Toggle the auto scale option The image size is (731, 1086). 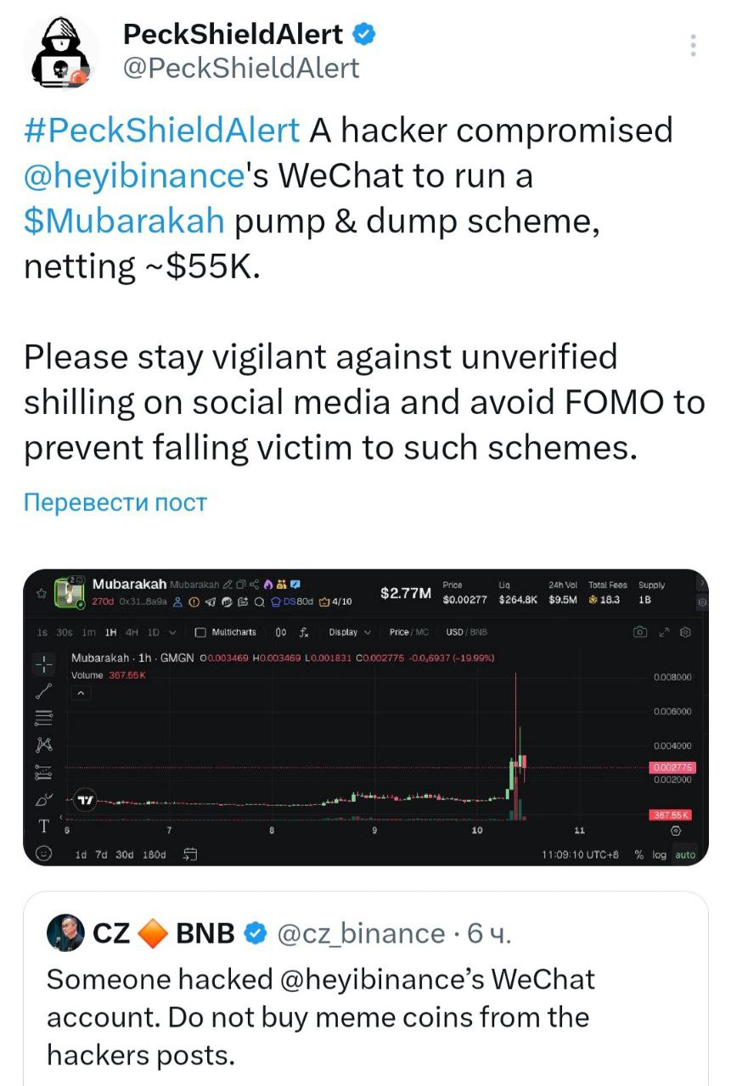(684, 854)
